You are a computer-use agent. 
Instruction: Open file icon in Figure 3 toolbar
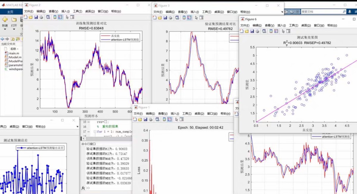point(160,18)
